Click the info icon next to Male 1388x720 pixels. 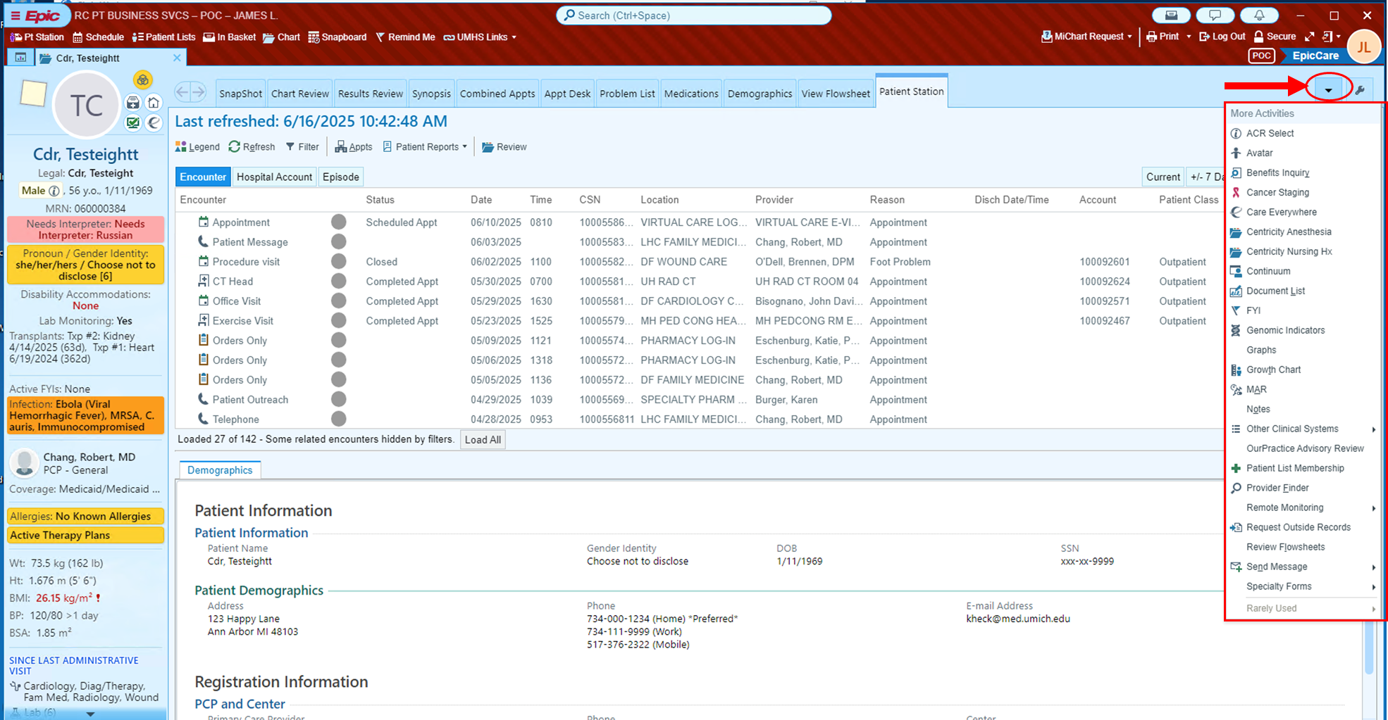pyautogui.click(x=54, y=191)
